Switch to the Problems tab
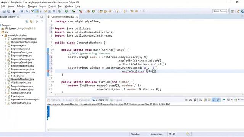The height and width of the screenshot is (137, 244). [54, 100]
